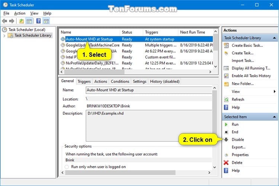The image size is (279, 186).
Task: Click the 8/16/2019 12:25:04 next run time
Action: tap(196, 63)
